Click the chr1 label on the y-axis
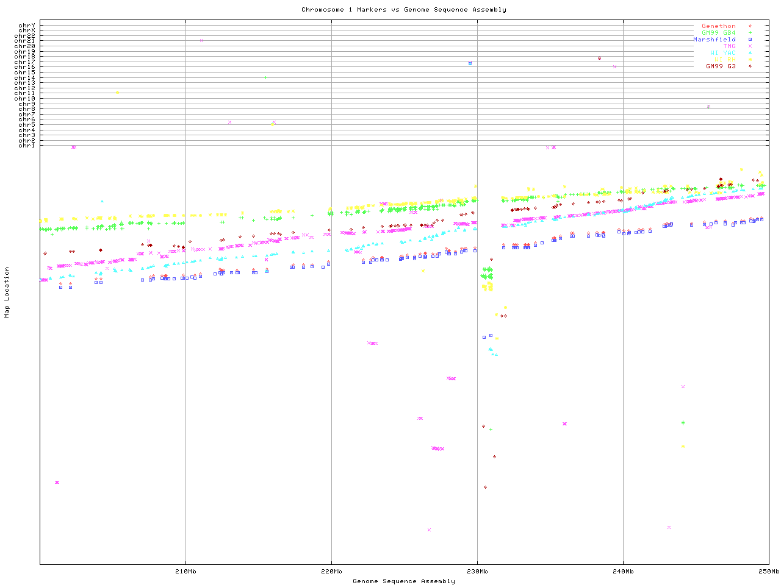Screen dimensions: 781x585 (27, 145)
